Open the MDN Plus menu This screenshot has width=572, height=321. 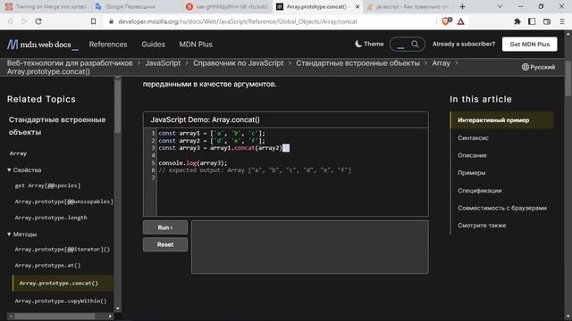(x=196, y=45)
